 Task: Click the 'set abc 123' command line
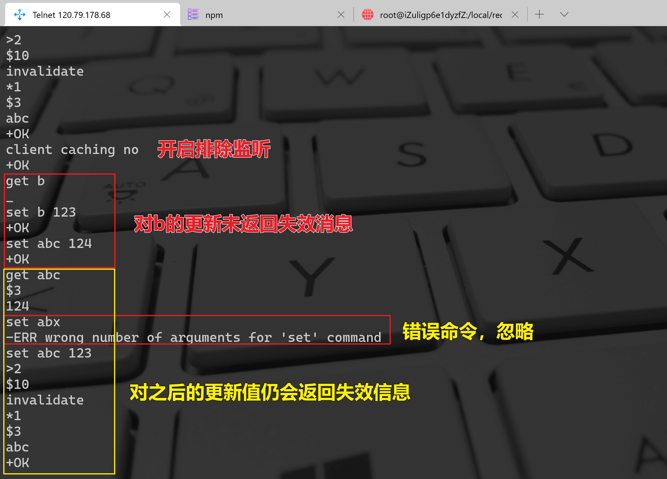49,353
